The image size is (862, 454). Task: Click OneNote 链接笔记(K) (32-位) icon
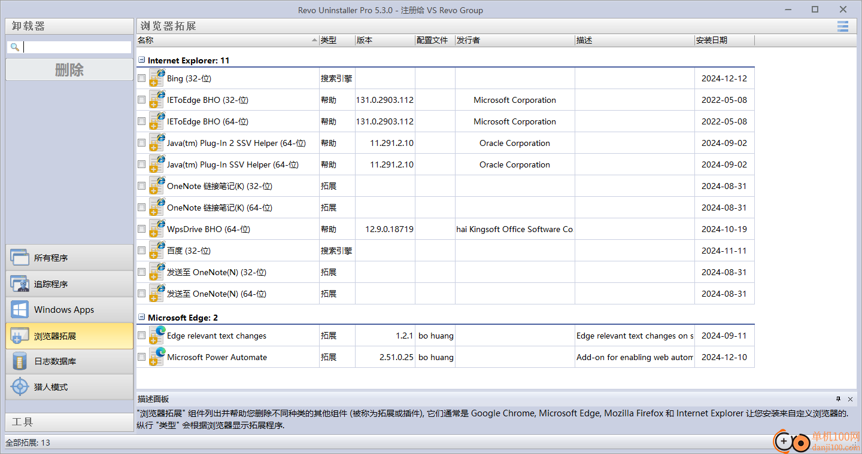click(157, 185)
